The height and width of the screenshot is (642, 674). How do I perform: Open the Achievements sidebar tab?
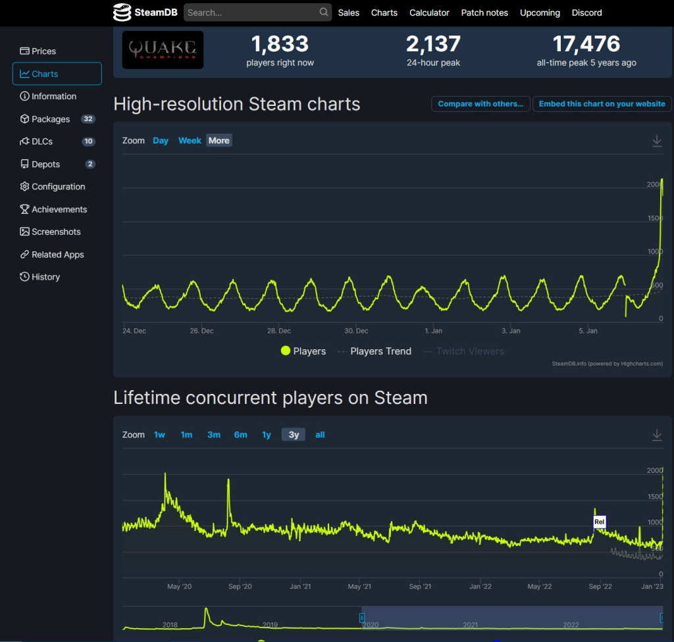[57, 209]
